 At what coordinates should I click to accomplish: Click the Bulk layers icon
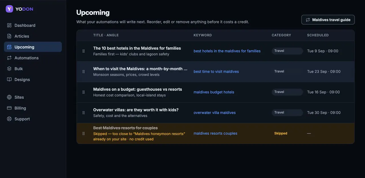click(9, 69)
